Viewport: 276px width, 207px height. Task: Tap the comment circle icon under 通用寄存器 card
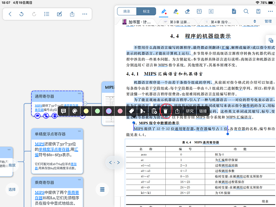click(x=37, y=116)
